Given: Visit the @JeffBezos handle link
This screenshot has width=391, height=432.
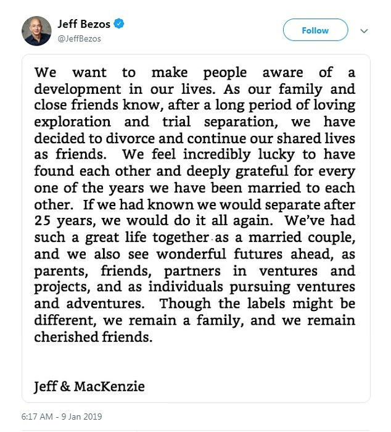Looking at the screenshot, I should click(x=79, y=38).
